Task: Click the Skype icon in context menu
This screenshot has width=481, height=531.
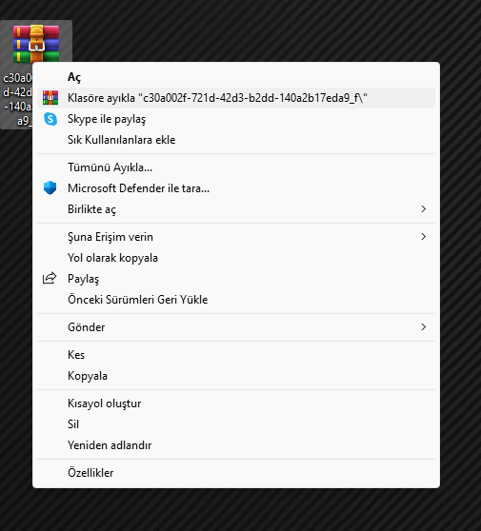Action: pos(50,119)
